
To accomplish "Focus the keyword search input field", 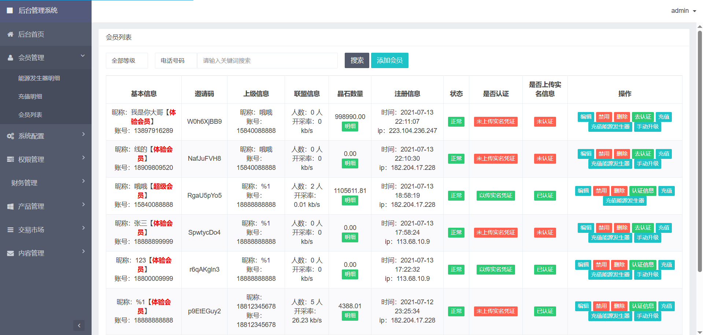I will pyautogui.click(x=267, y=61).
